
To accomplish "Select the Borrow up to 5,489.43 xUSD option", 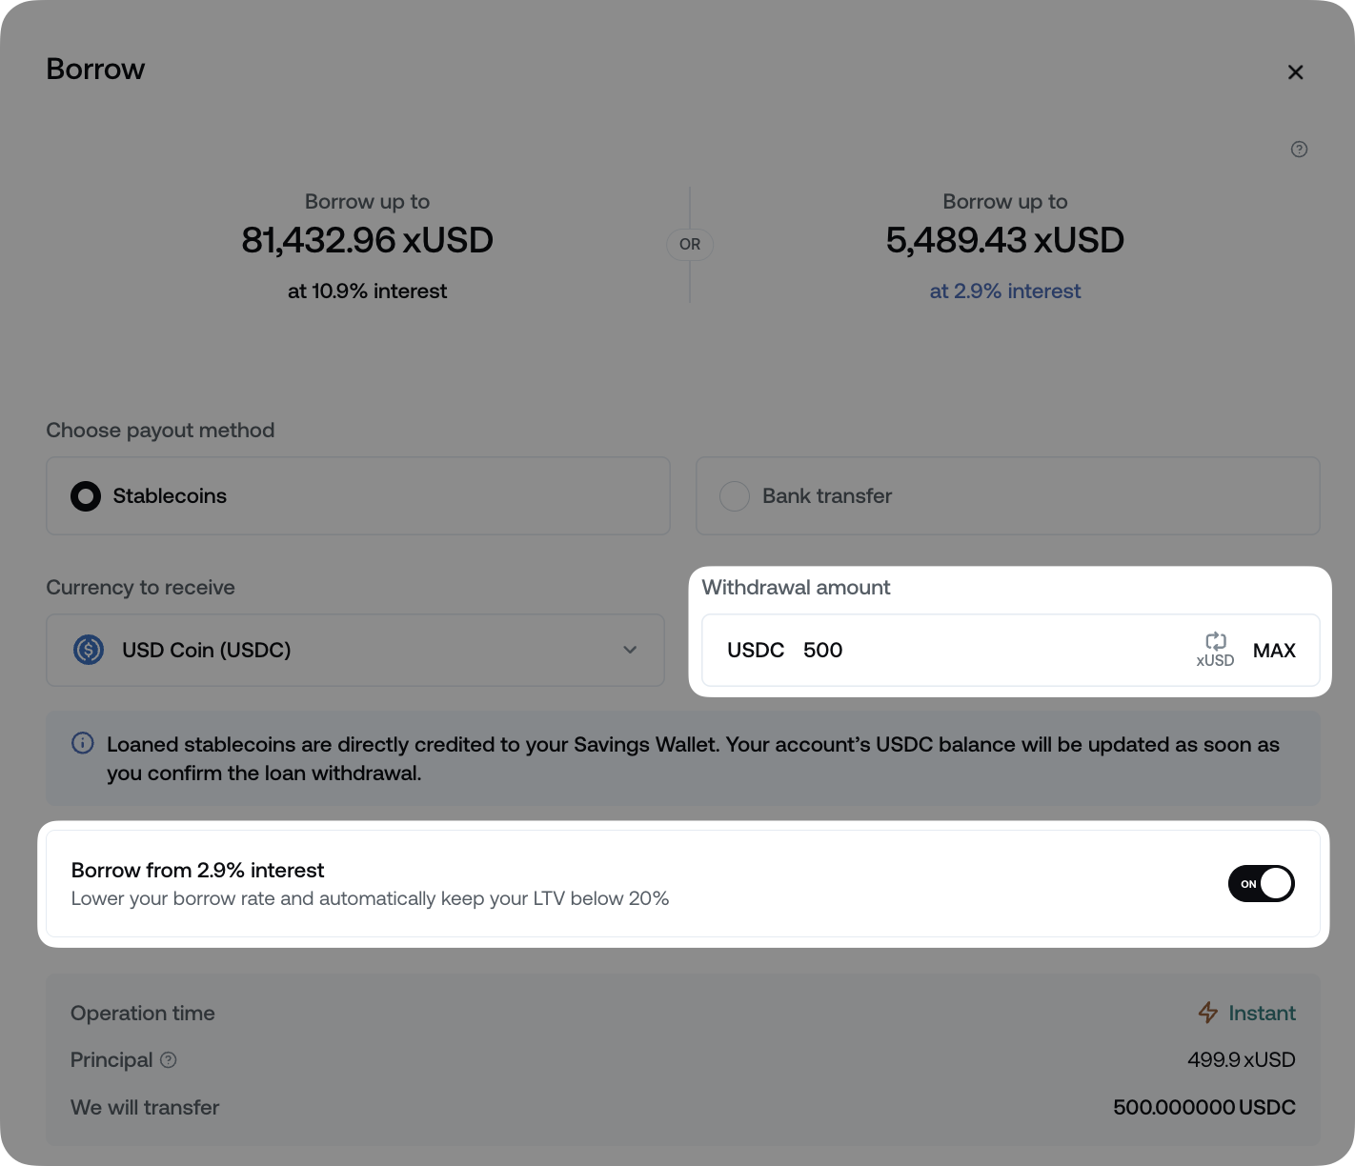I will [1005, 240].
